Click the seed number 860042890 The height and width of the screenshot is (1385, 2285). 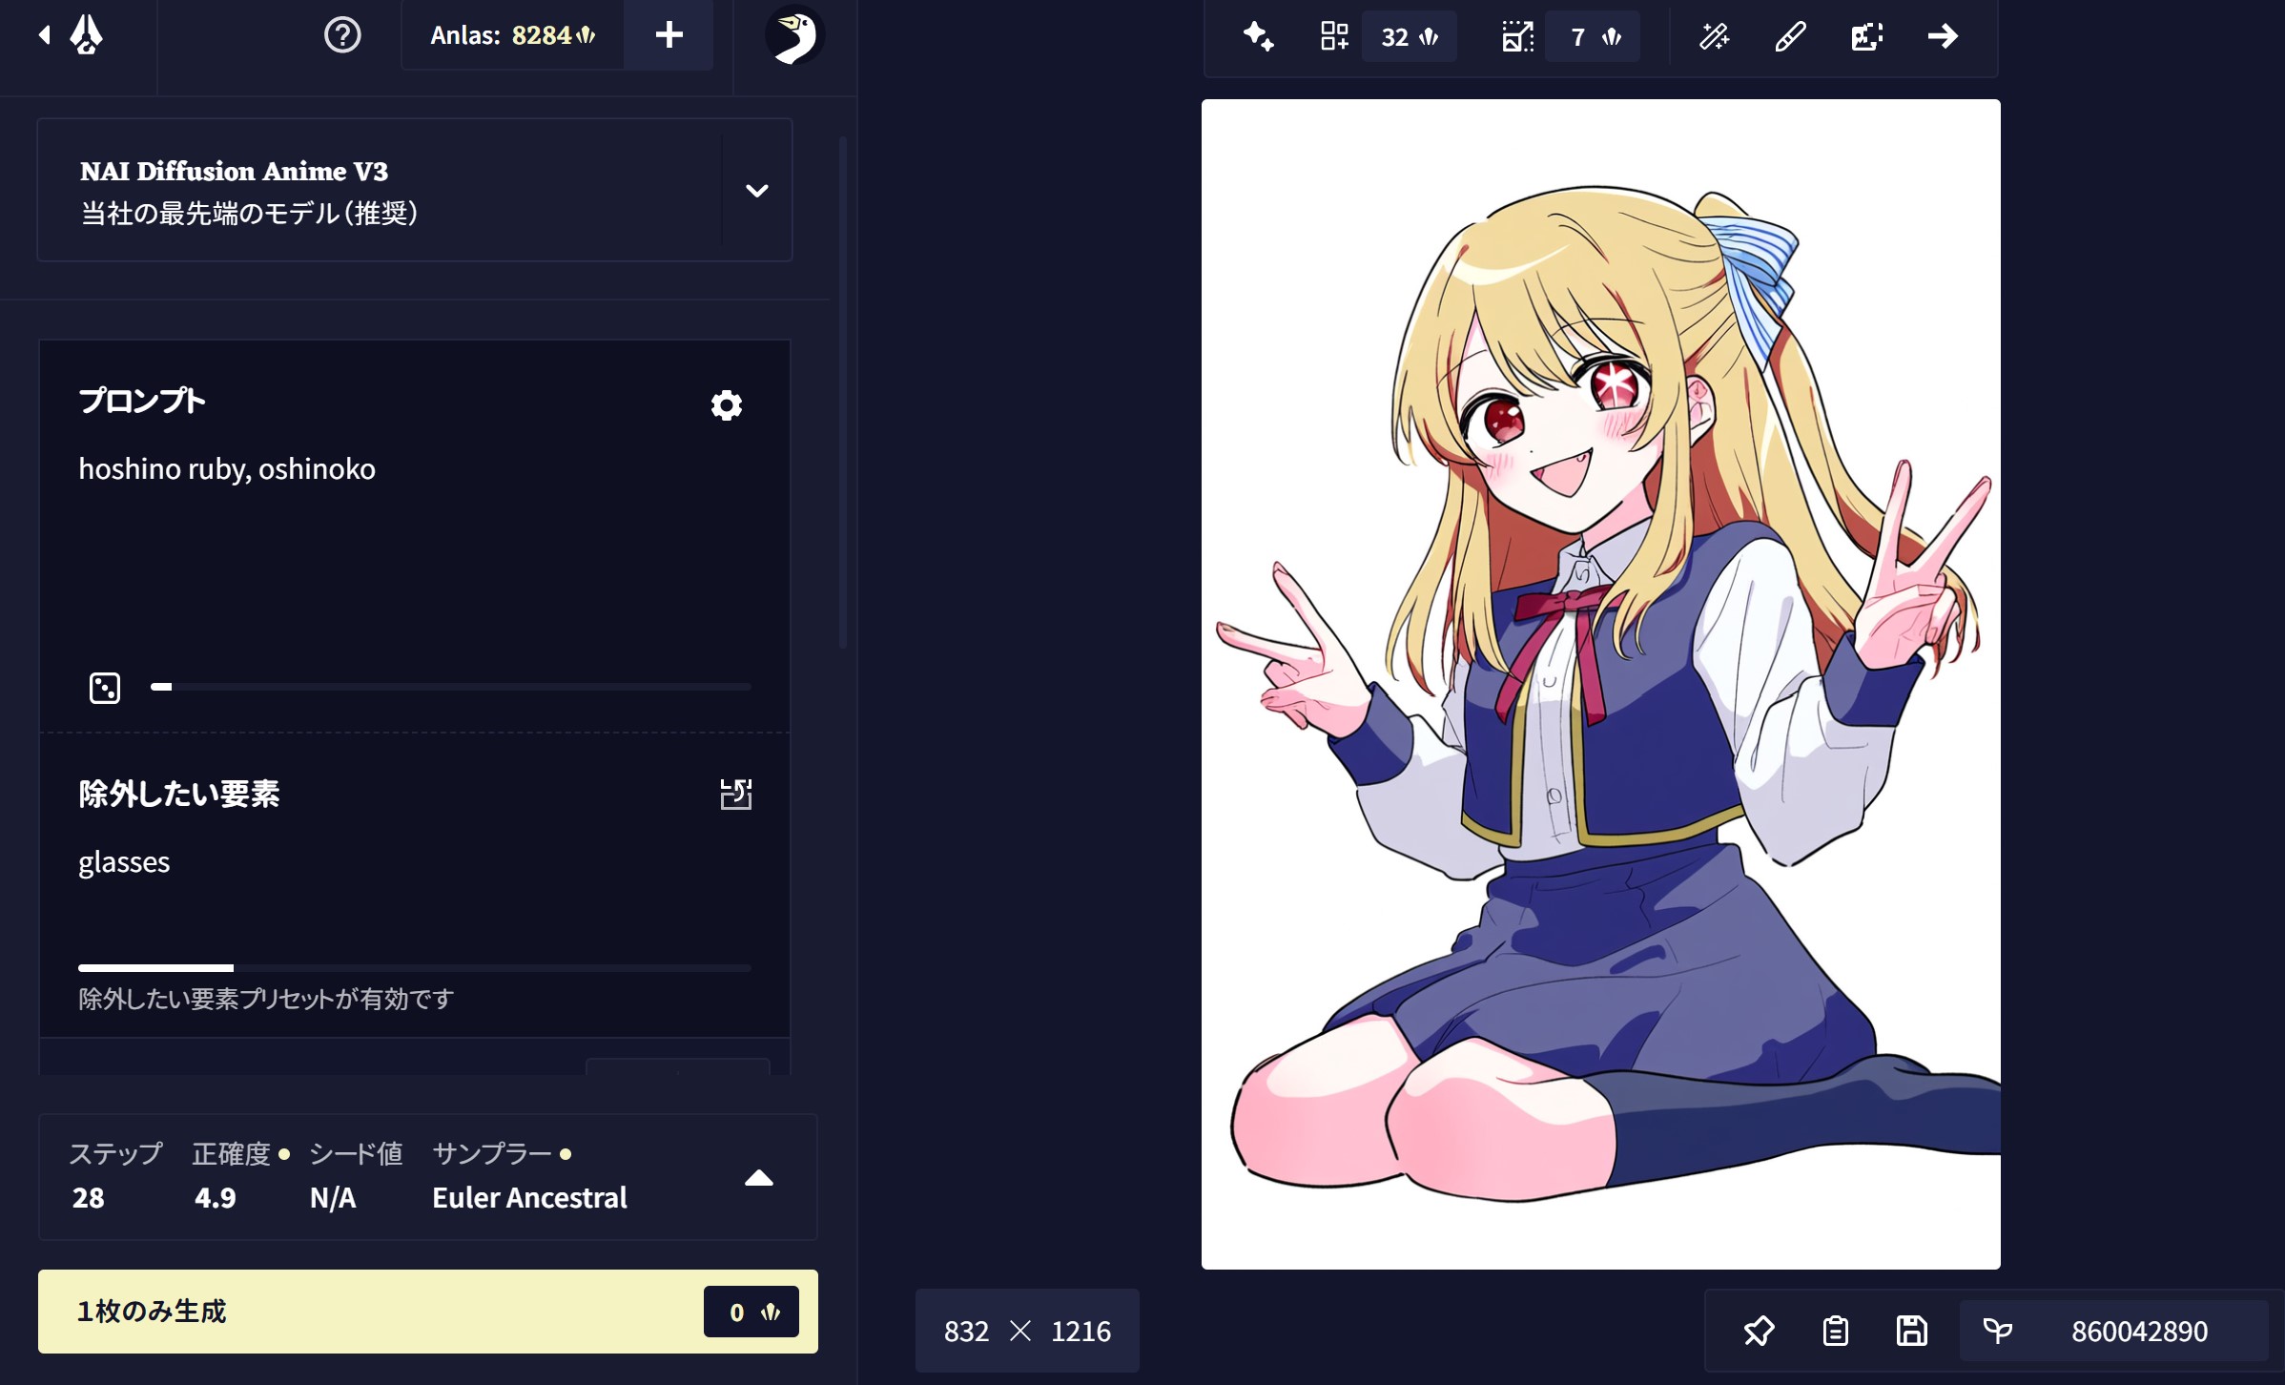[x=2139, y=1331]
